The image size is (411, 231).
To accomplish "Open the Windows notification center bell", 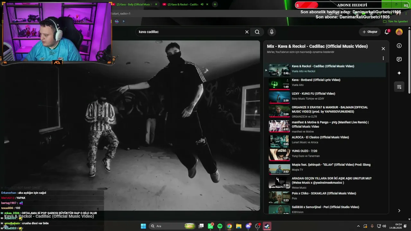I will point(405,226).
